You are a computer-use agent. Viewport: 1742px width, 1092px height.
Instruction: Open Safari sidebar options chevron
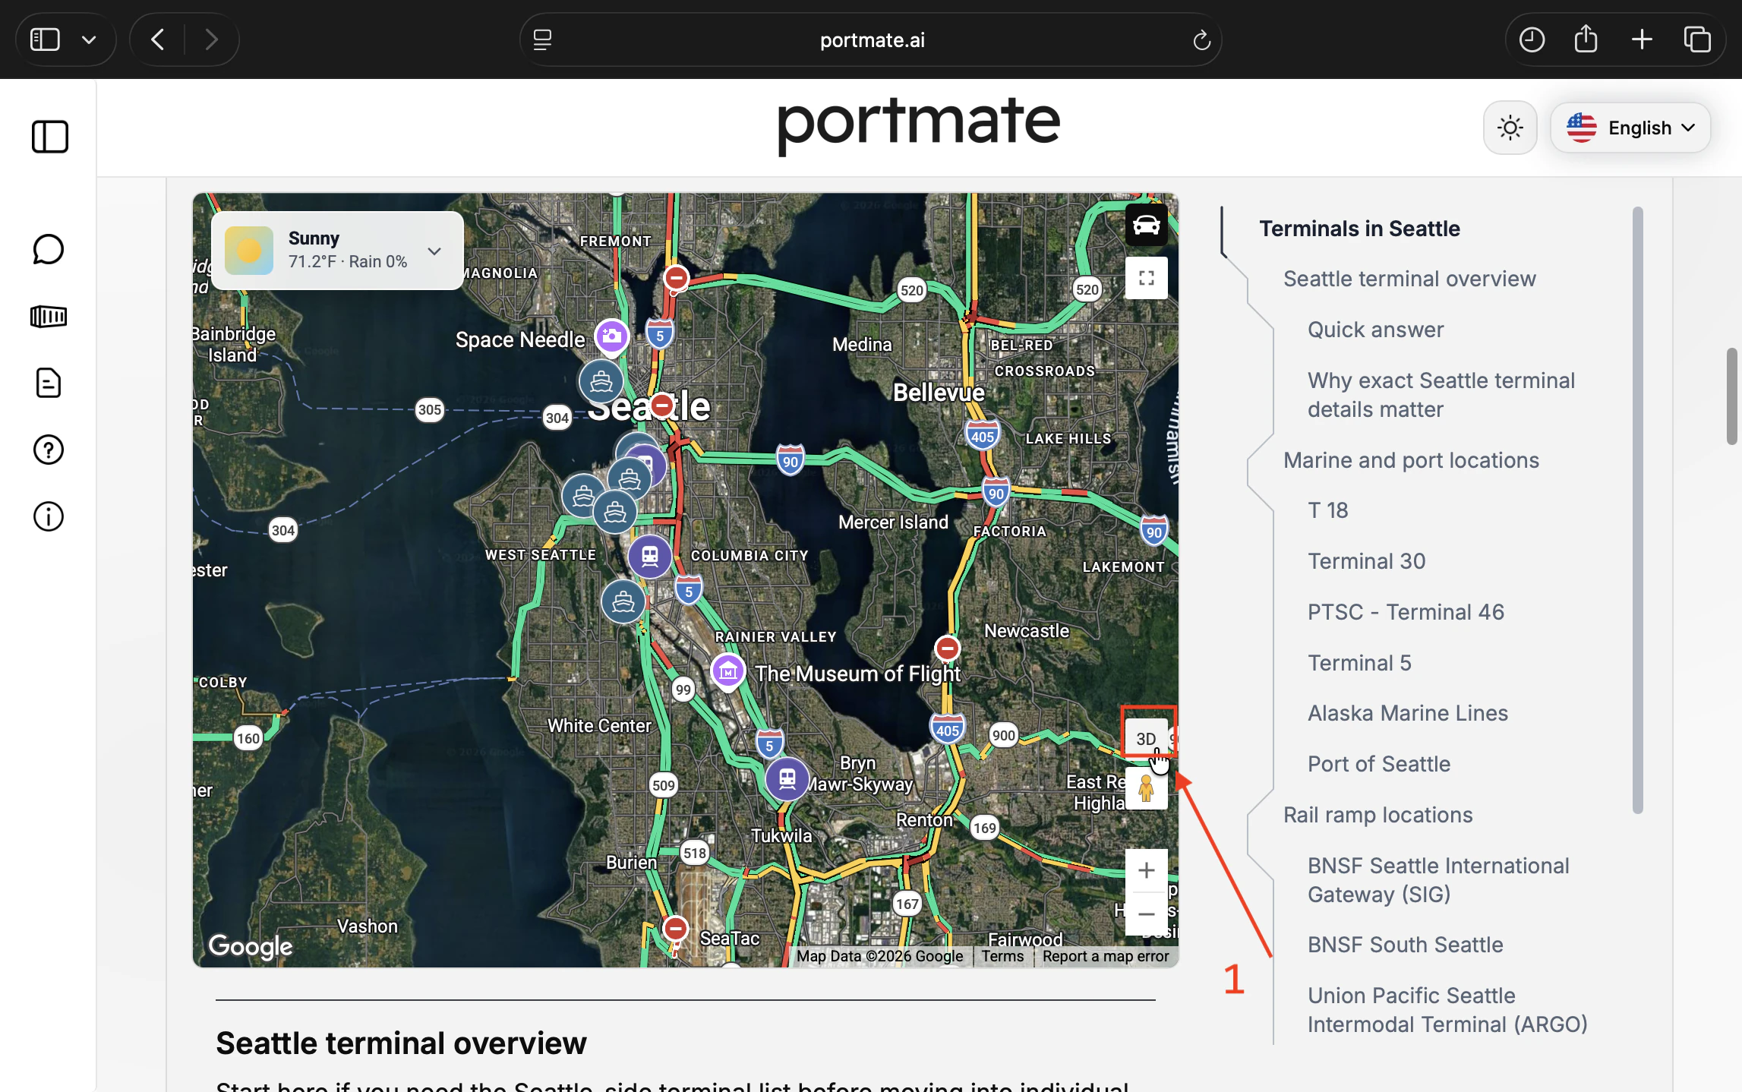(89, 39)
